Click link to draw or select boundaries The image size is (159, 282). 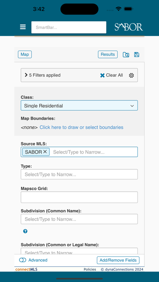point(82,127)
